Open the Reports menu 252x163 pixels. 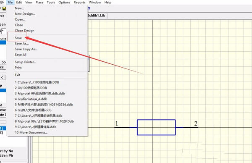pyautogui.click(x=79, y=3)
